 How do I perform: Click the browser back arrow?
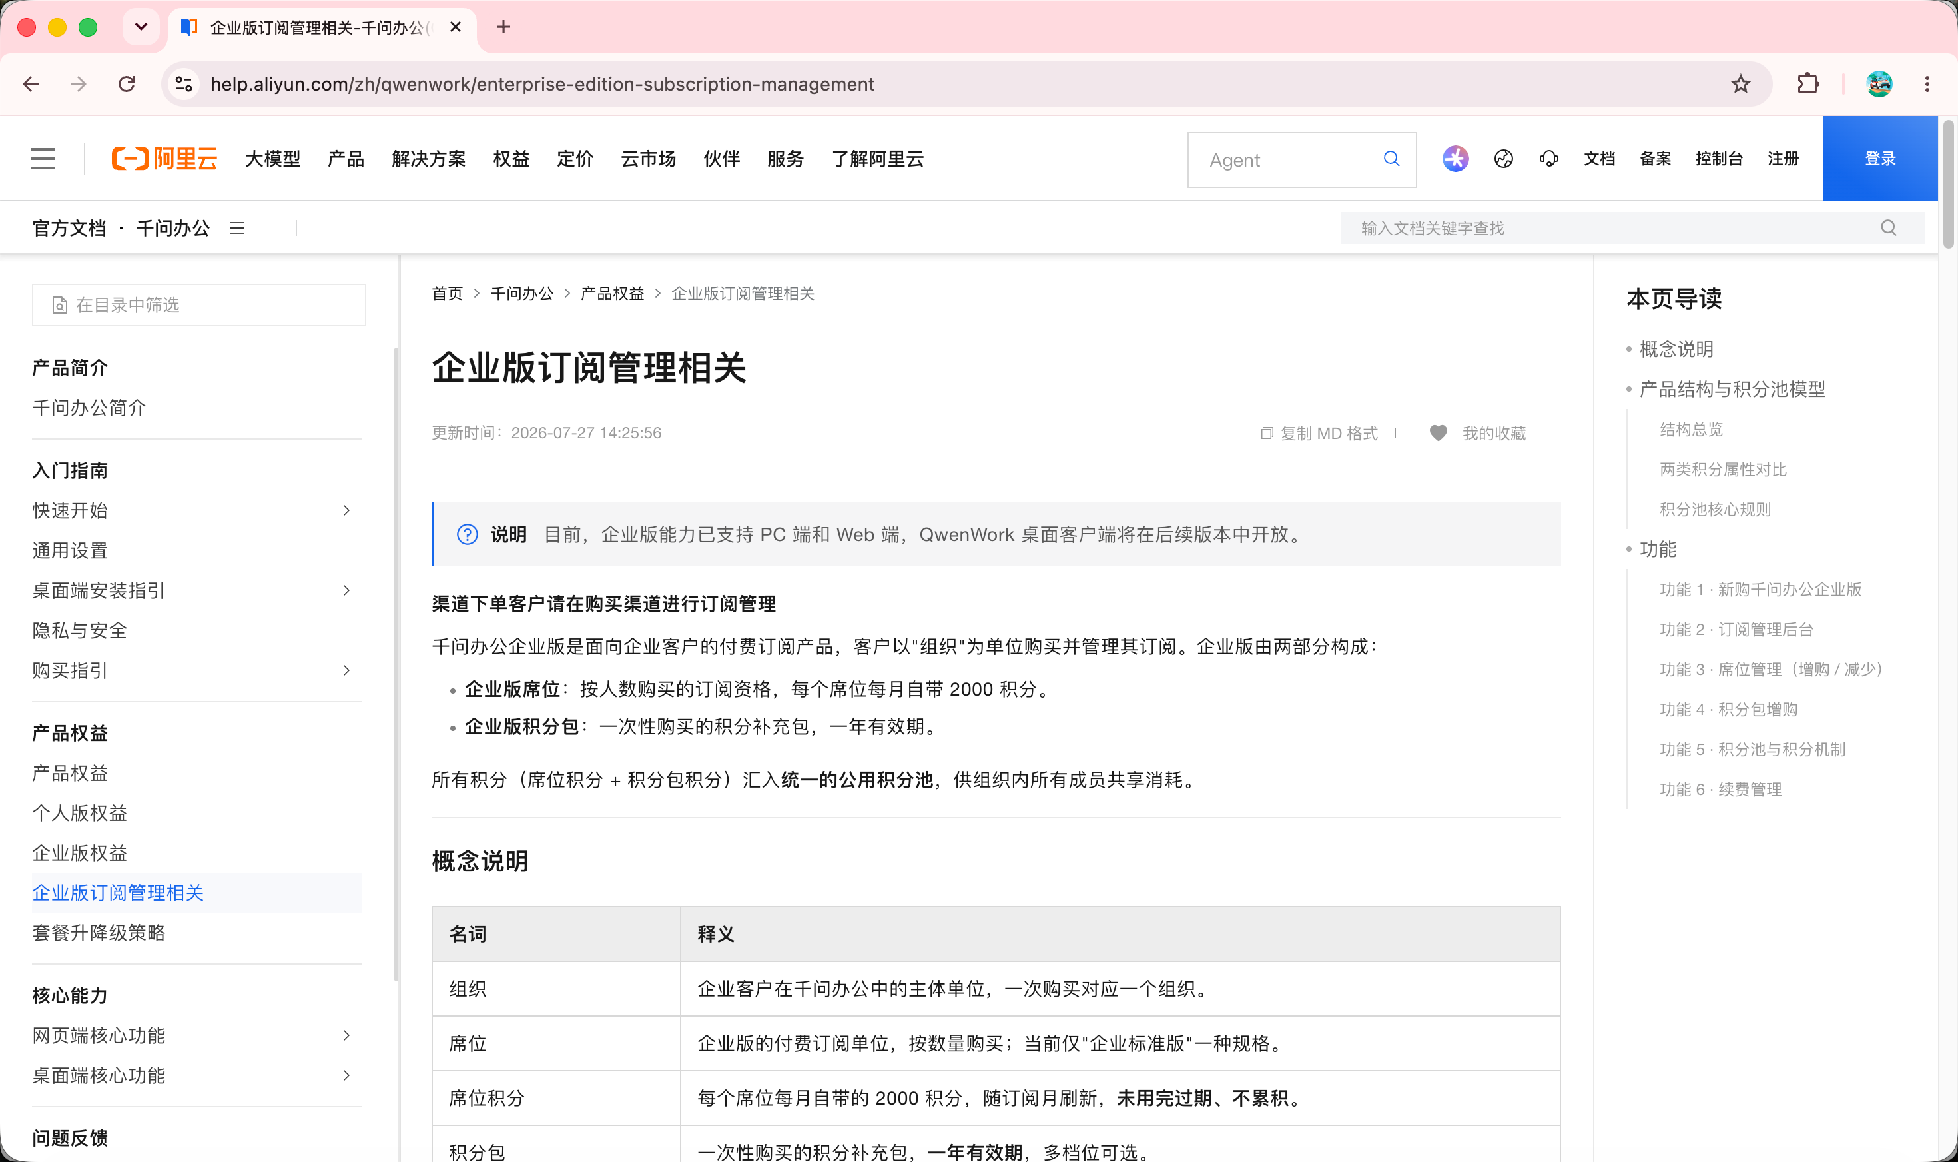point(31,84)
